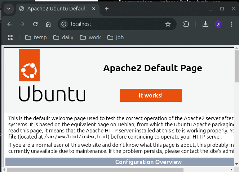
Task: Show the downloads panel
Action: (x=205, y=24)
